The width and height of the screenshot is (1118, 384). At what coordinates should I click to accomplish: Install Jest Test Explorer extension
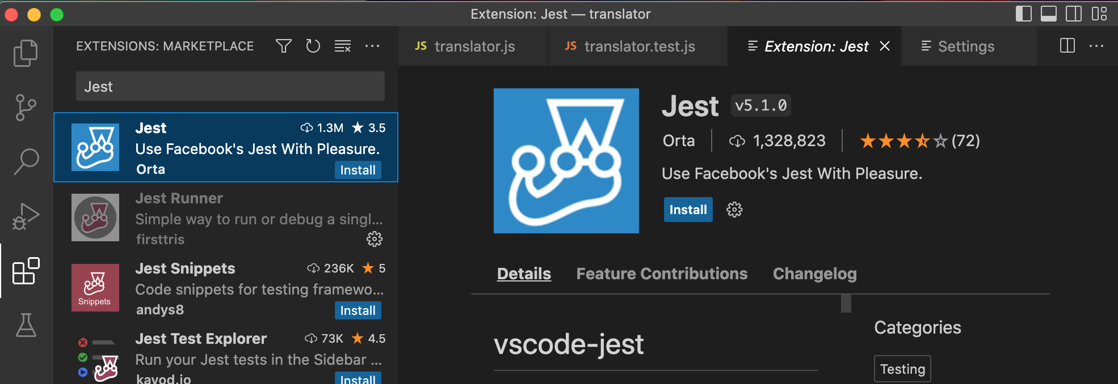click(x=358, y=378)
